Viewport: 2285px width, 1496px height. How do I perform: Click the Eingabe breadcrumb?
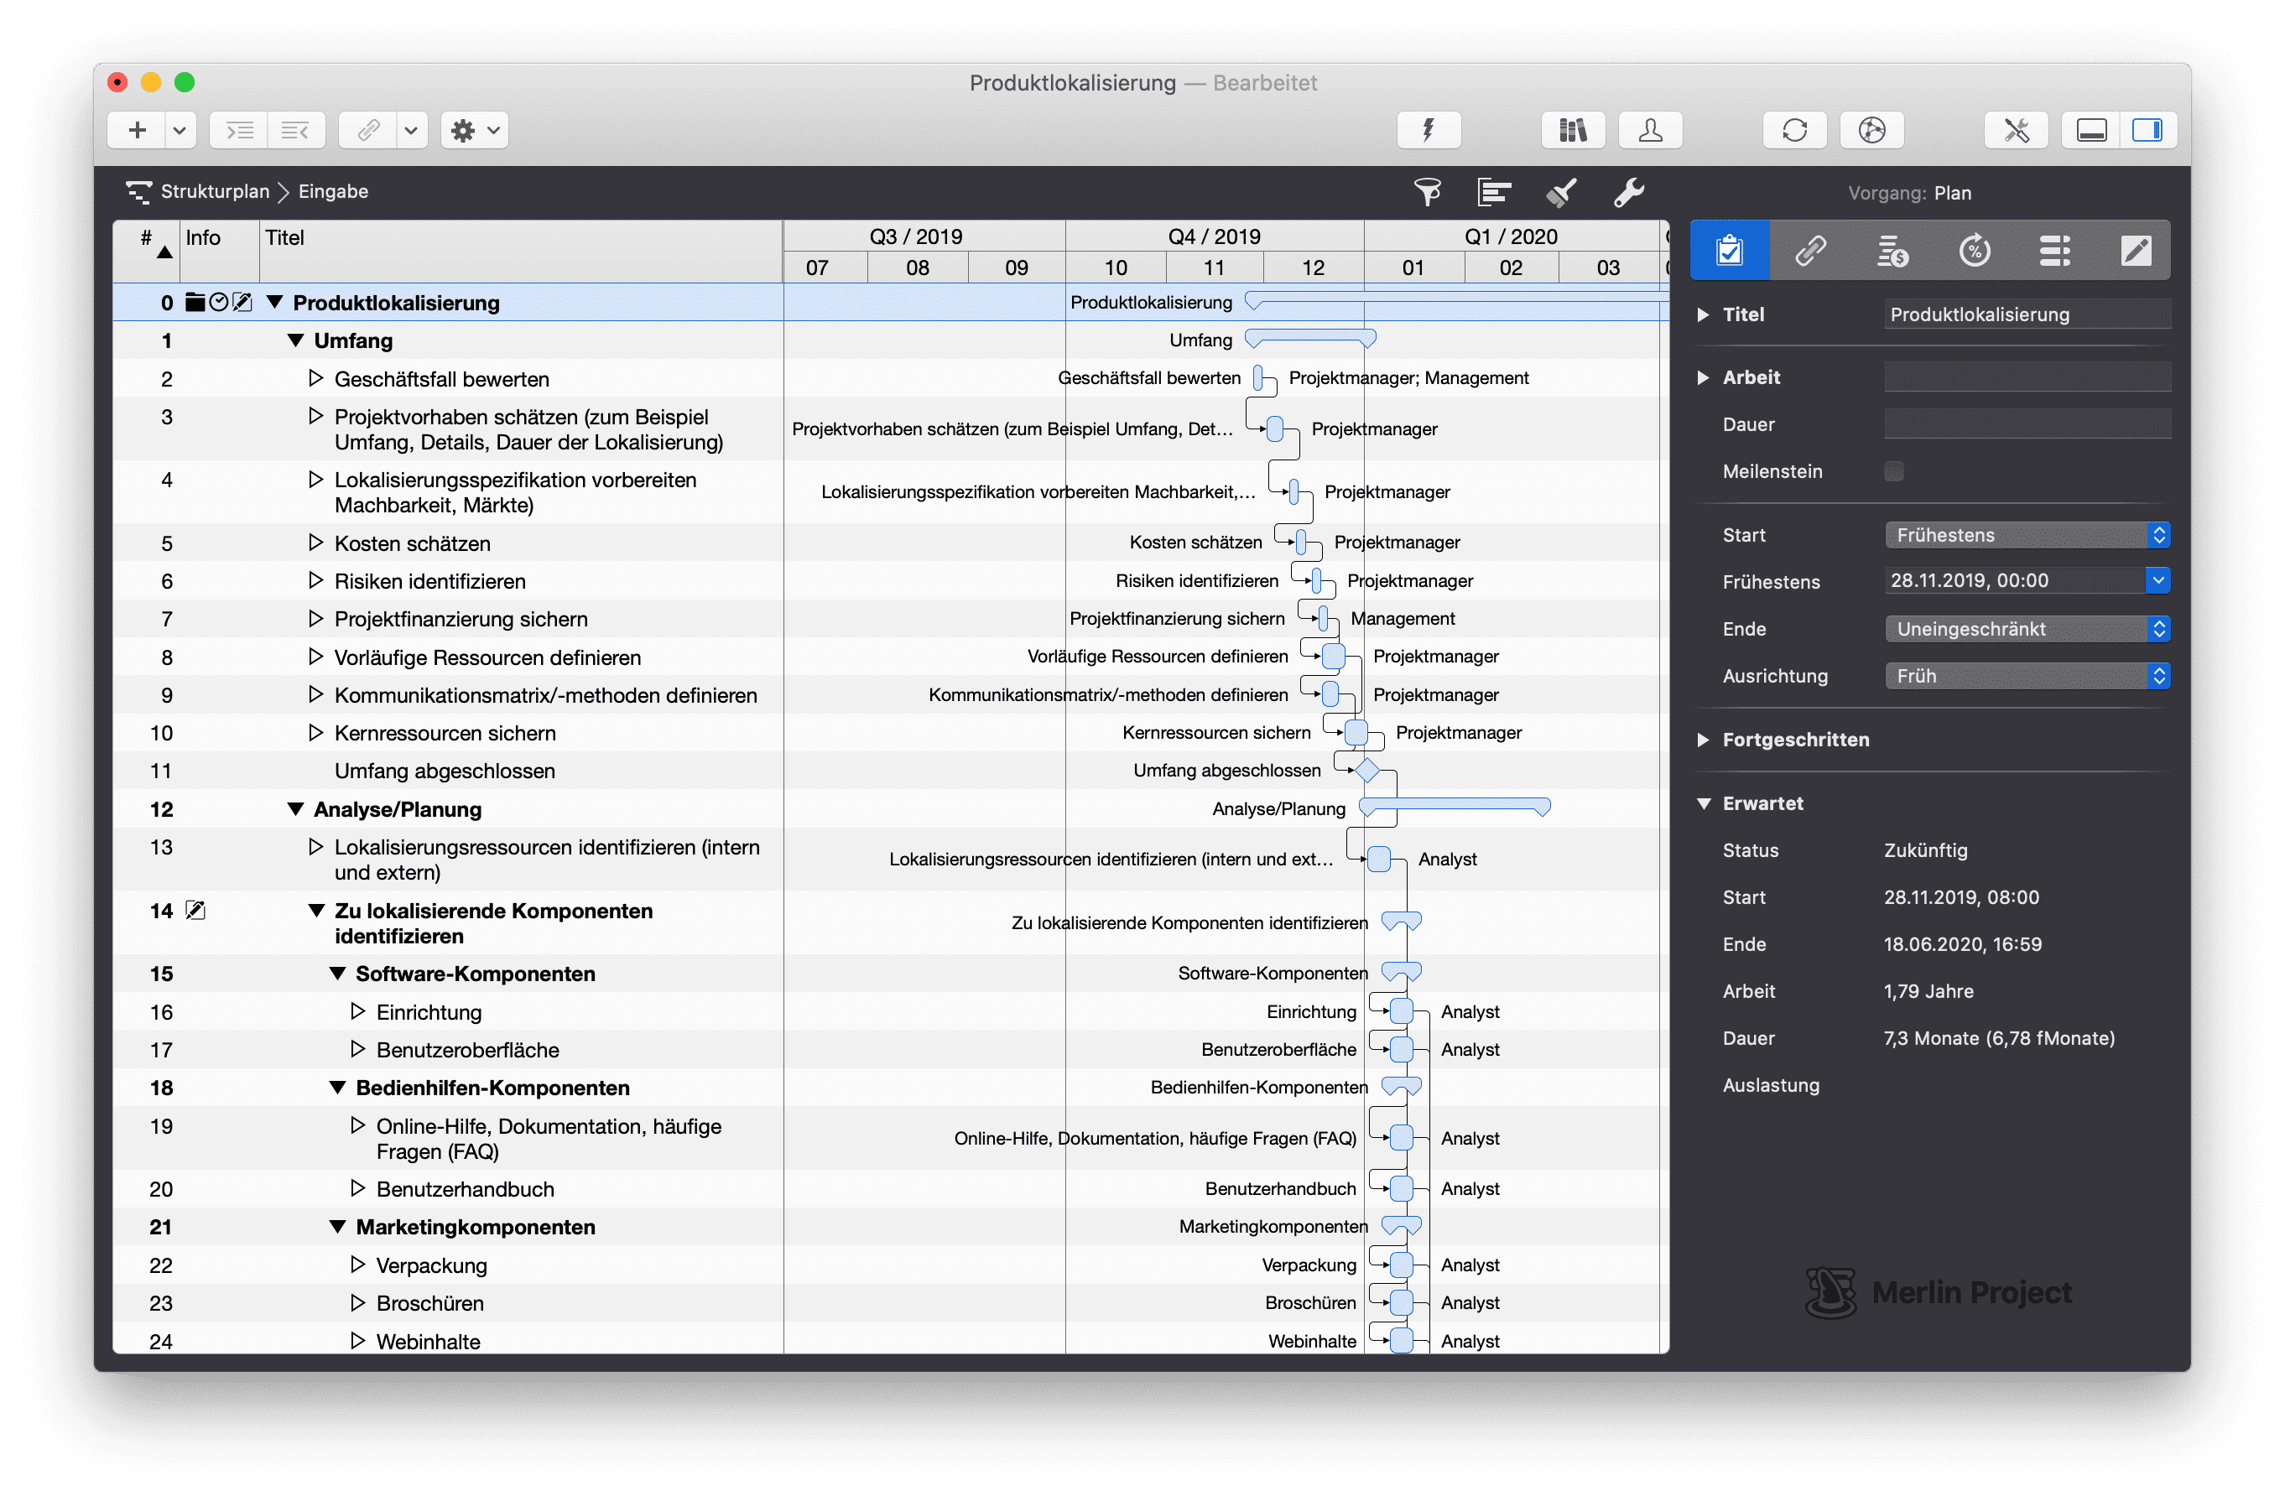332,191
